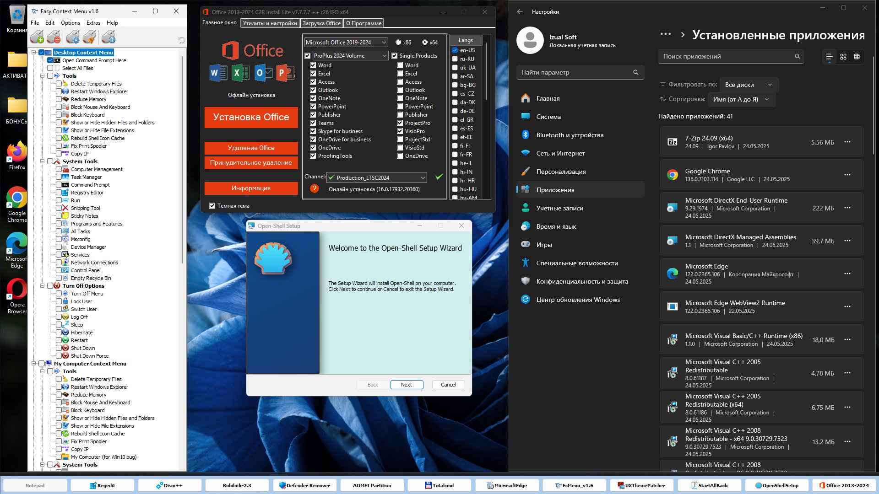Open Сеть и Интернет settings page

click(580, 153)
